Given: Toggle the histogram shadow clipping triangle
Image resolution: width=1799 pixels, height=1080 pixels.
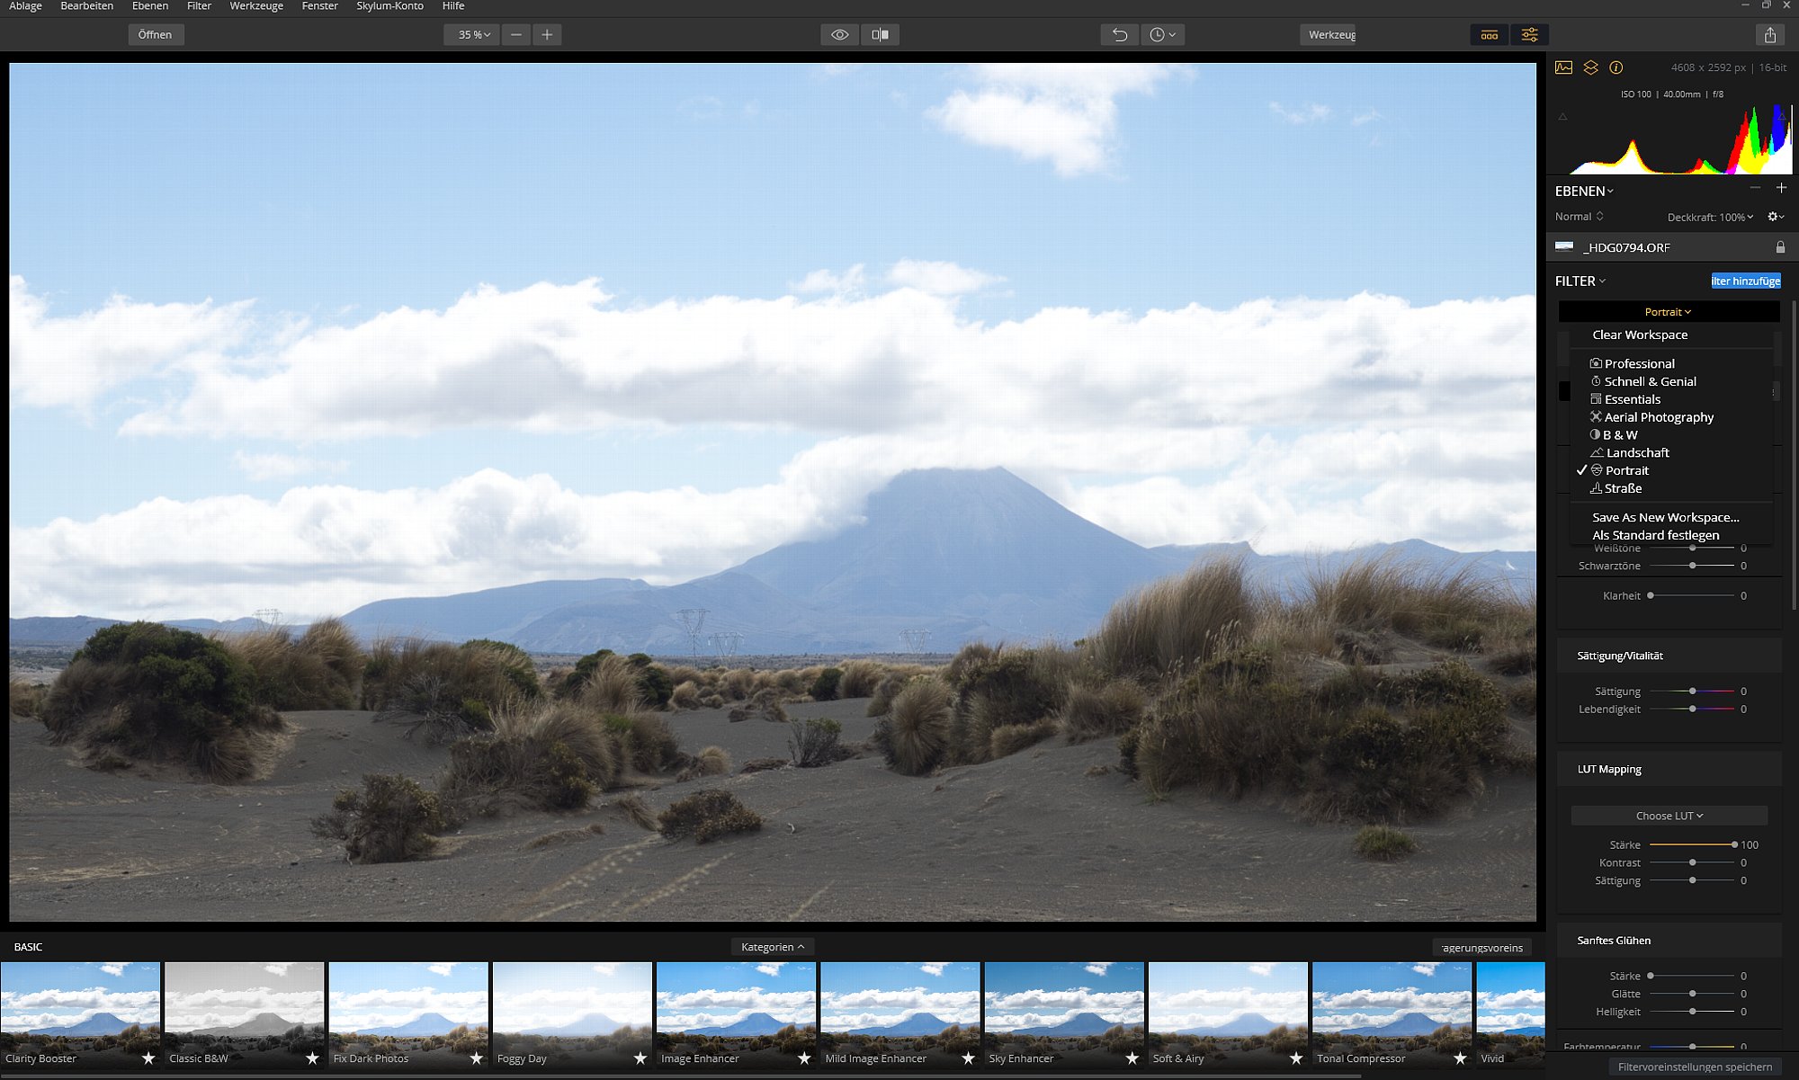Looking at the screenshot, I should click(1562, 117).
